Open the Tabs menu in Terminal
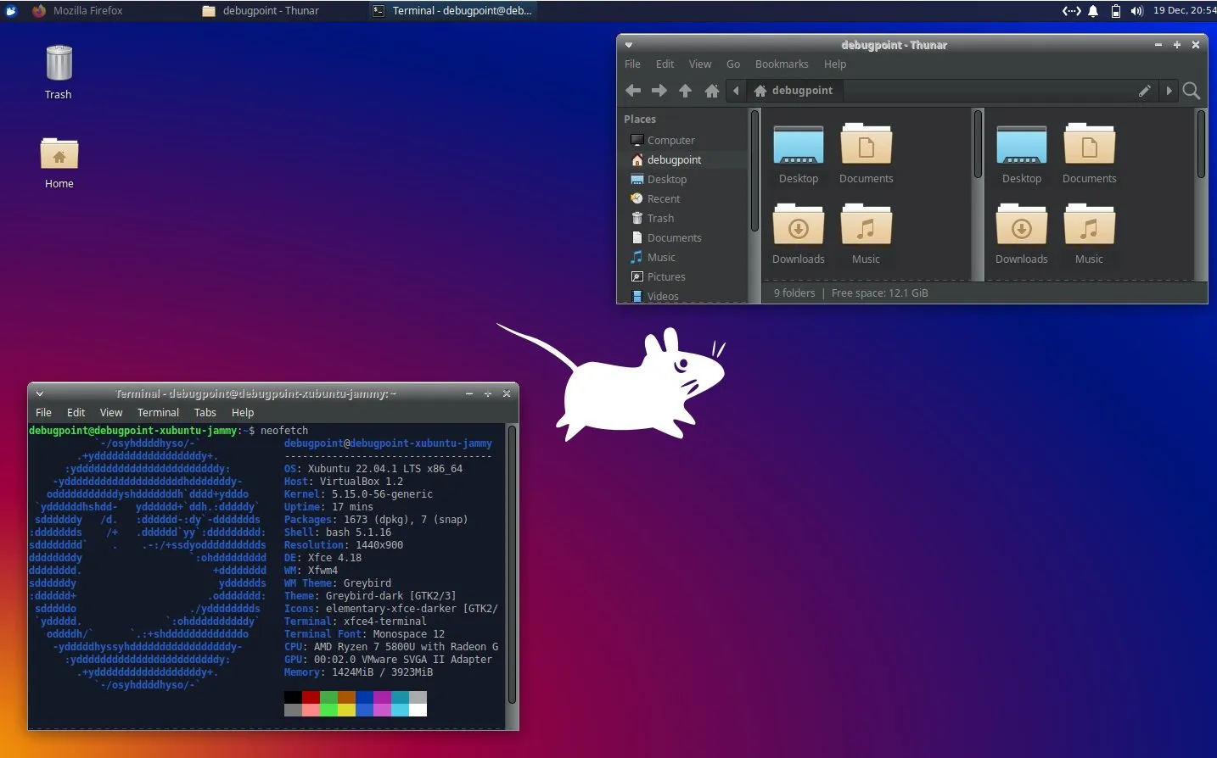The height and width of the screenshot is (758, 1217). [x=205, y=413]
